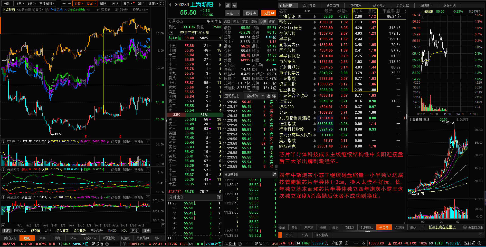Open chart settings gear beside 上海新阳 title

pyautogui.click(x=47, y=10)
